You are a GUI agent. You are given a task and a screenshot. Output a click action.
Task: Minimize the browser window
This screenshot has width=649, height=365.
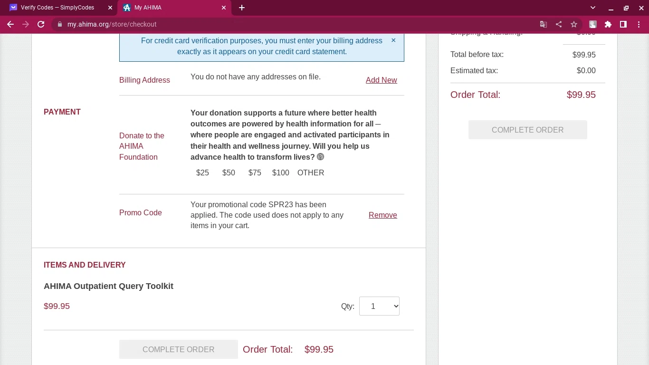tap(611, 8)
